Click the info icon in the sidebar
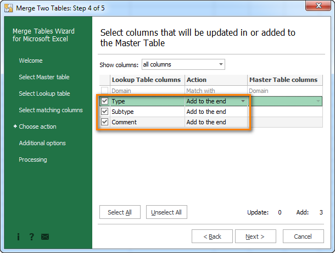This screenshot has width=335, height=253. point(19,237)
